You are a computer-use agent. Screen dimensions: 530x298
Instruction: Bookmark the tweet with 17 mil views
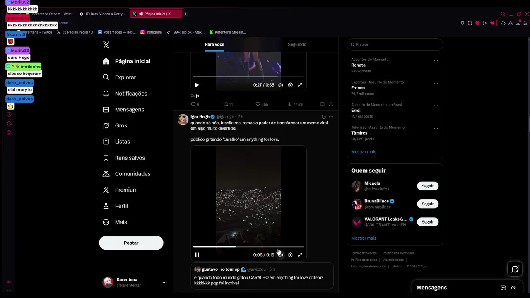pyautogui.click(x=322, y=104)
